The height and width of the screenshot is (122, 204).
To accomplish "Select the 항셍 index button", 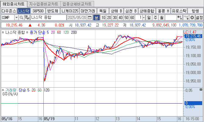I will pyautogui.click(x=195, y=11).
